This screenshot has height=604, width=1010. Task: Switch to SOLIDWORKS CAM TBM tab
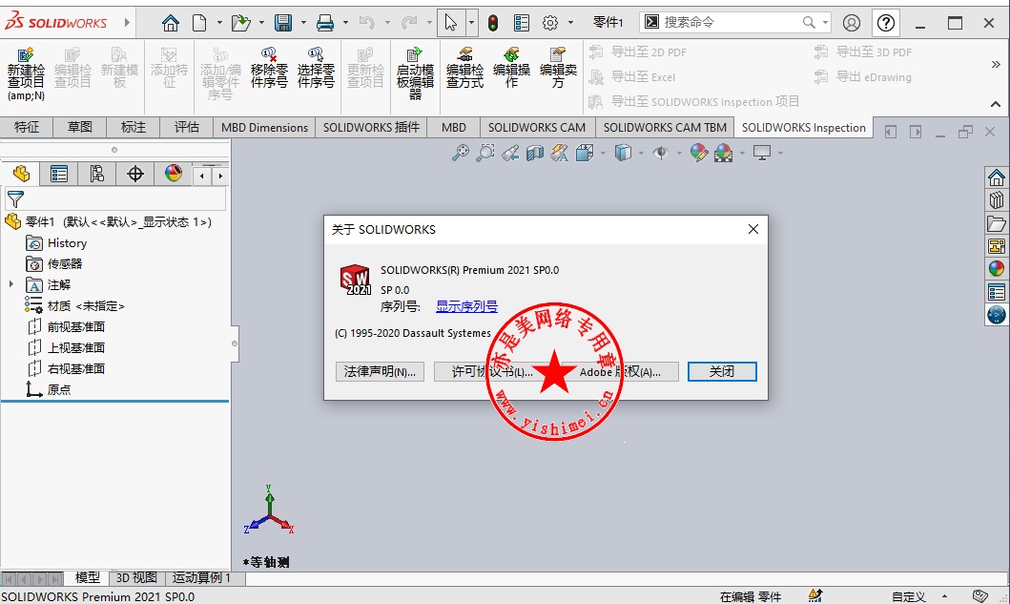tap(665, 128)
